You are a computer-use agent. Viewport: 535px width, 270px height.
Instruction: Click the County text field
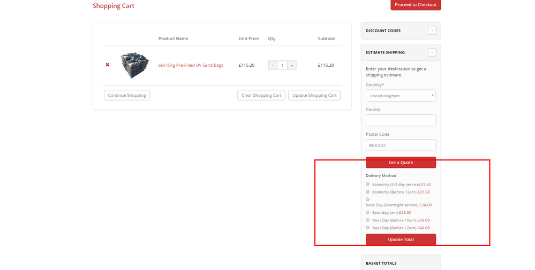[x=401, y=120]
